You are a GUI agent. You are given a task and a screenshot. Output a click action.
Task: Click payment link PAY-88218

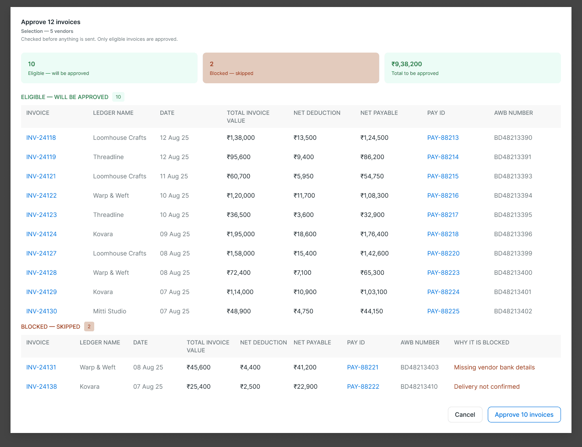pyautogui.click(x=443, y=234)
